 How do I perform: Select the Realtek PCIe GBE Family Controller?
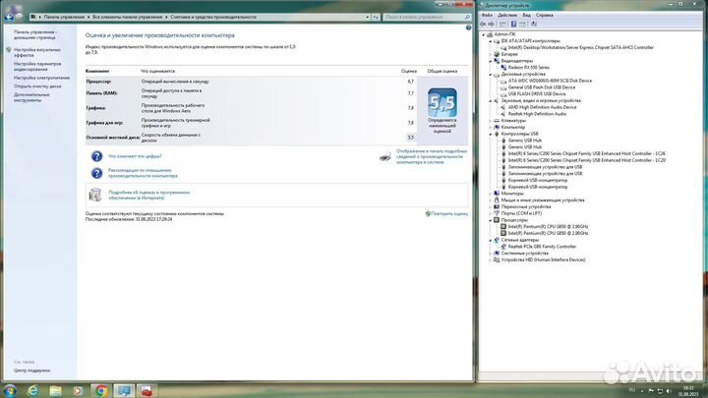coord(542,247)
